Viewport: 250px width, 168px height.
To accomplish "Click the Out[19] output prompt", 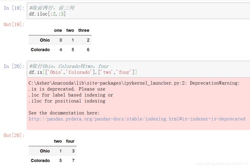I will (x=14, y=24).
